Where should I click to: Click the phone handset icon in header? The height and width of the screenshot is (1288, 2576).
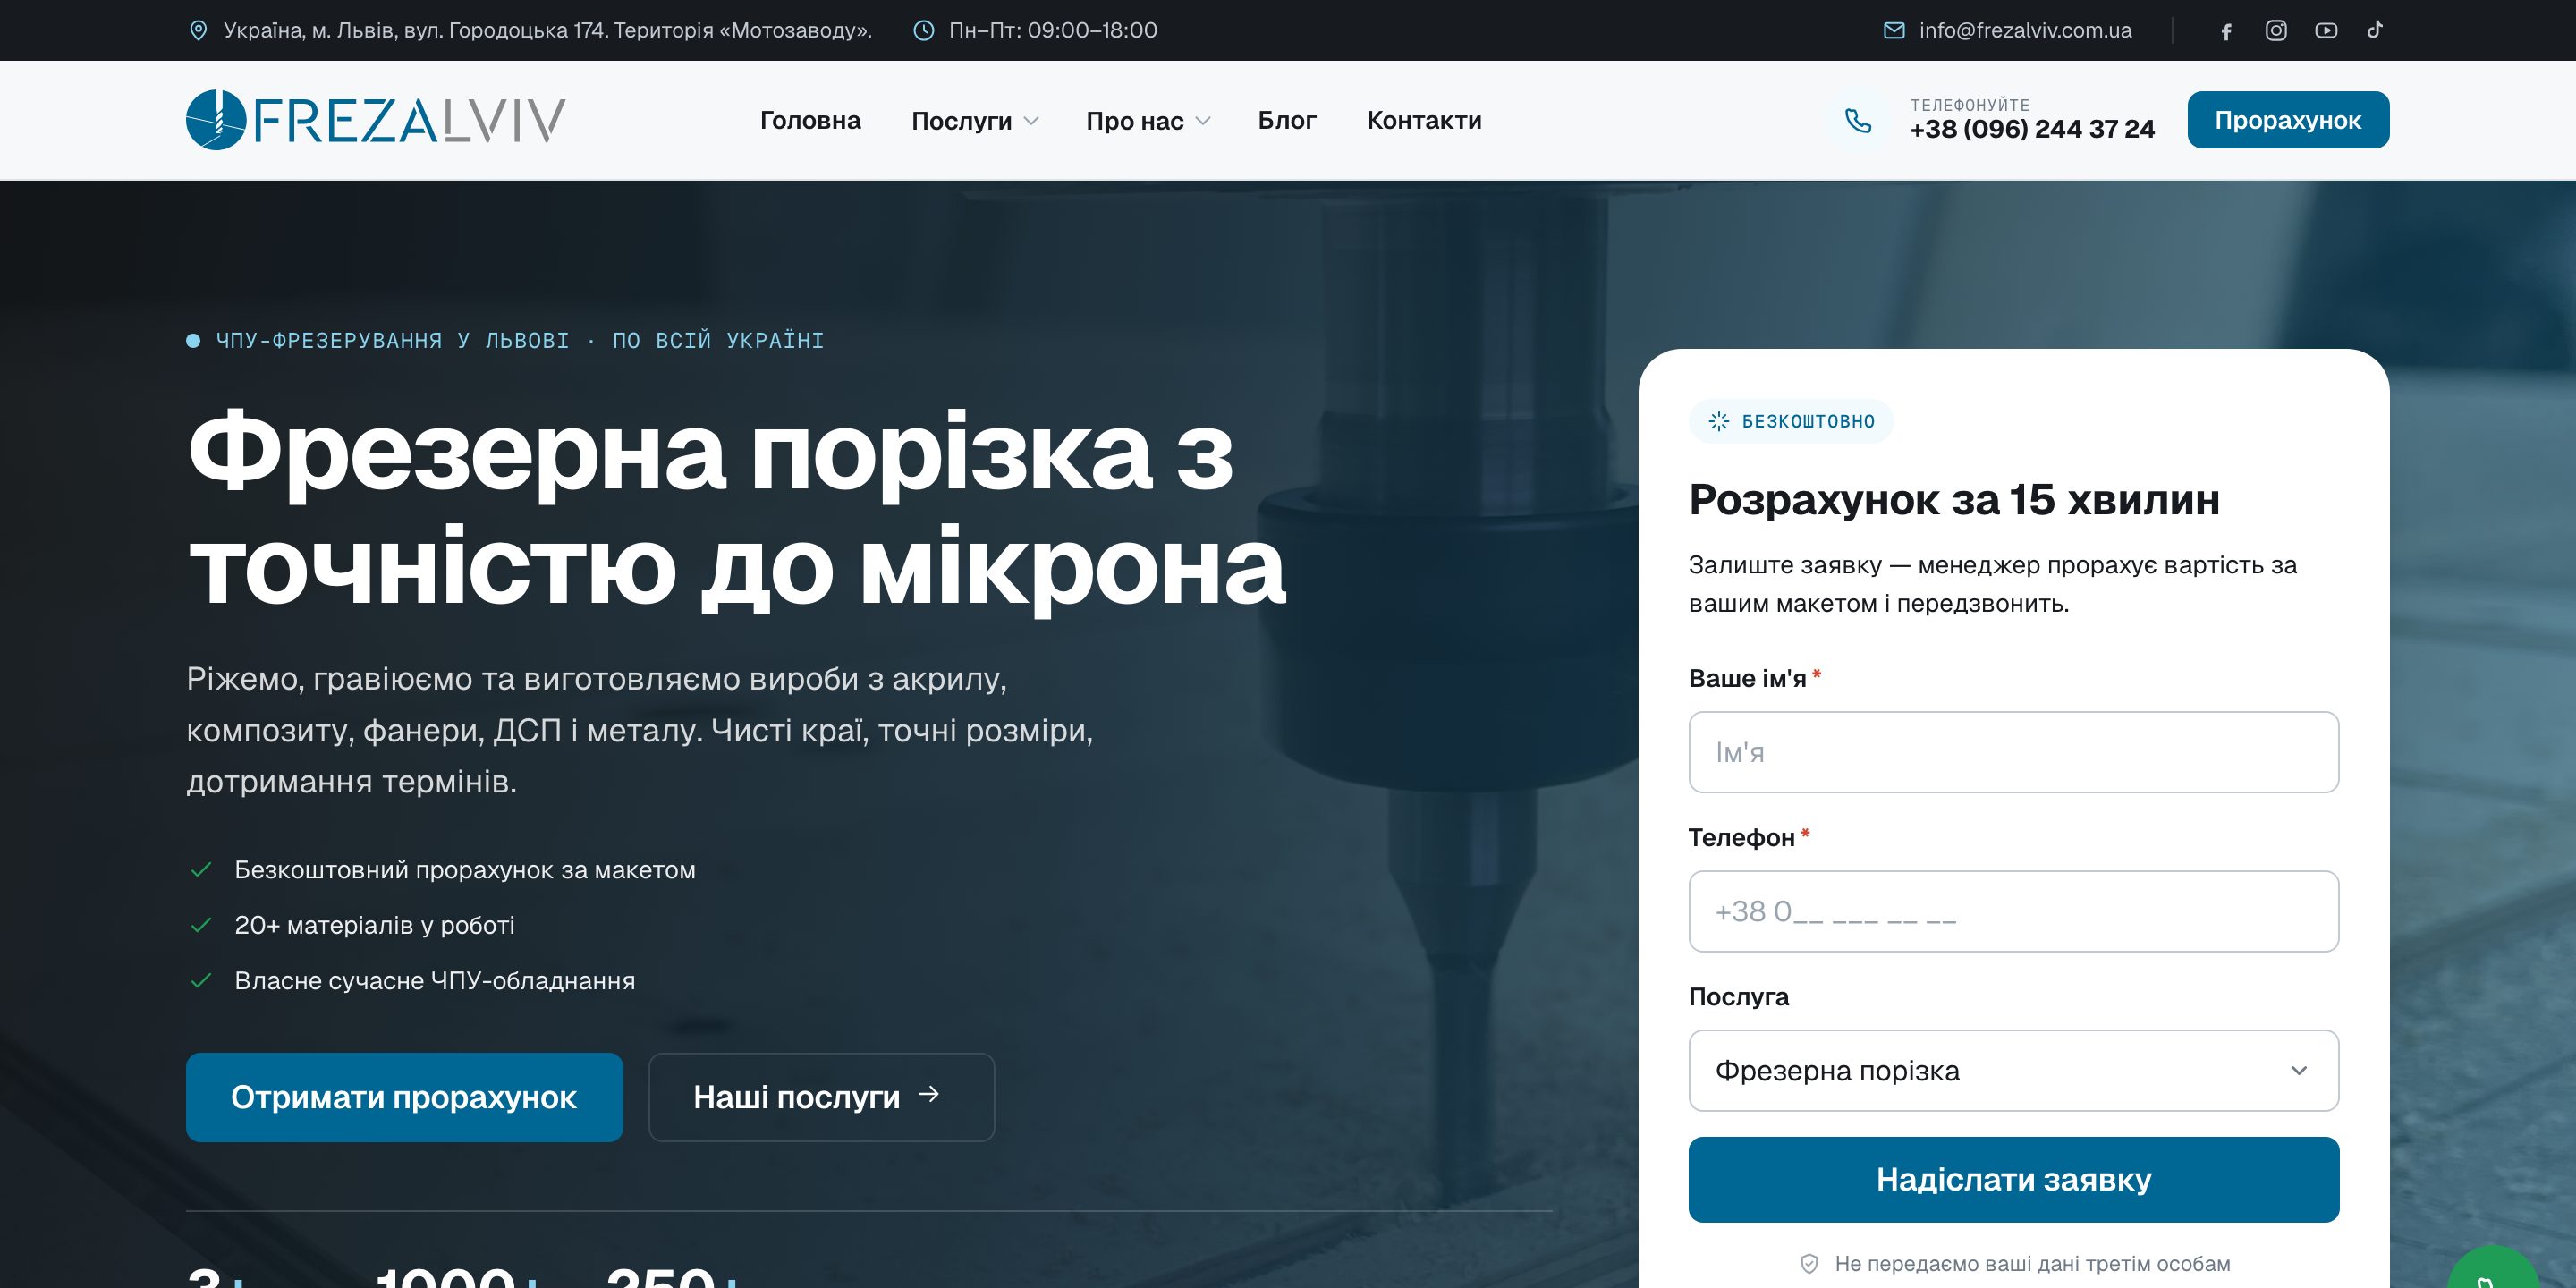pos(1858,120)
